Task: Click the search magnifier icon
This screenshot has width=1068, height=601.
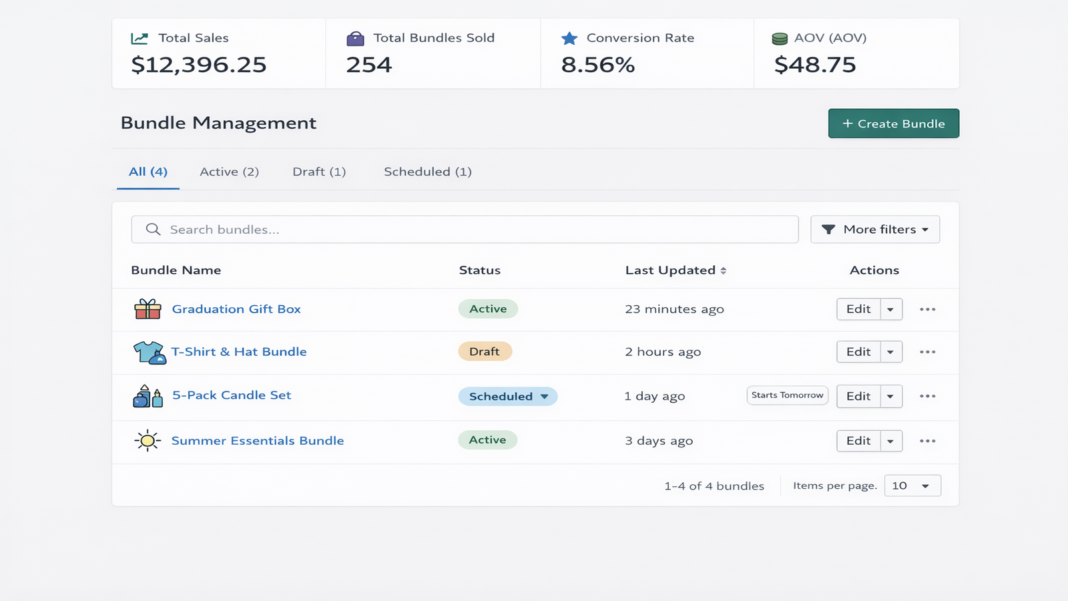Action: [x=154, y=229]
